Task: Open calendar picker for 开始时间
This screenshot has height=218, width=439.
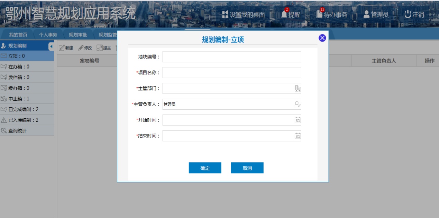Action: coord(298,120)
